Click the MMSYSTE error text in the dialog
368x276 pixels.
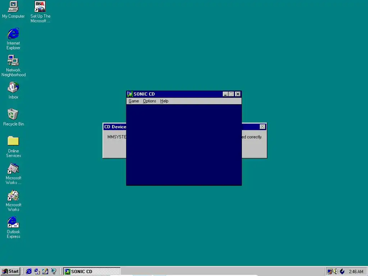click(117, 137)
